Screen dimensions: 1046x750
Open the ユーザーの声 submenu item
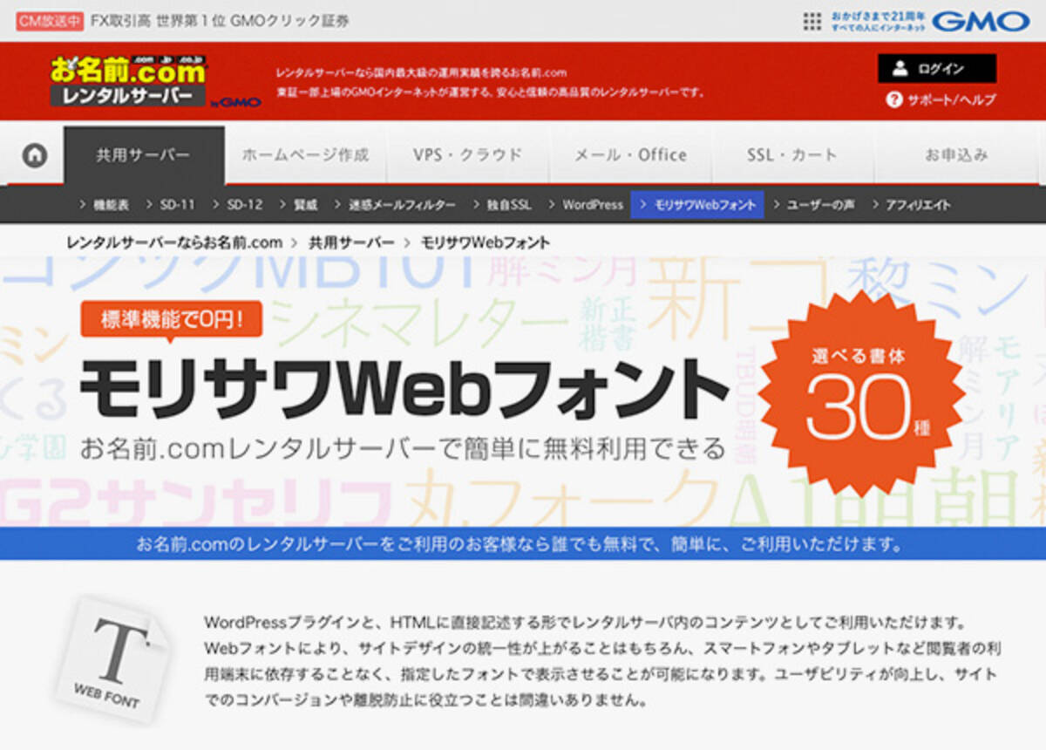[x=813, y=206]
